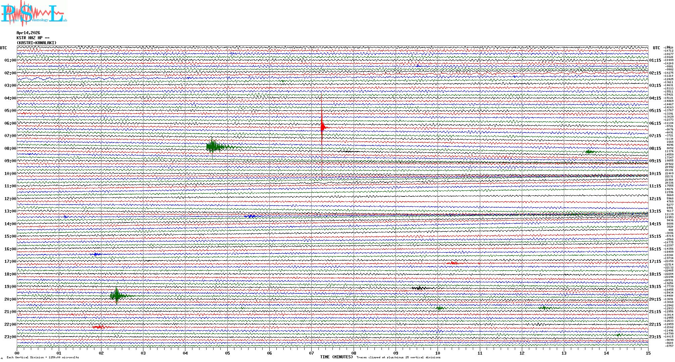Click the vertical division microvolts footnote
Viewport: 675px width, 362px height.
tap(43, 357)
